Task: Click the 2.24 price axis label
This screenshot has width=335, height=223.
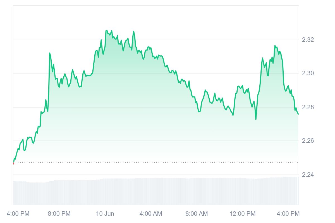Action: coord(308,175)
